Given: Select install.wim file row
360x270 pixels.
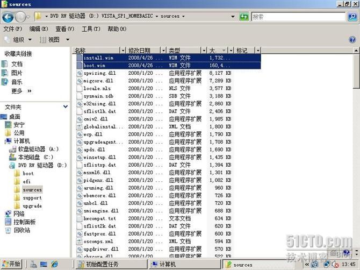Looking at the screenshot, I should point(169,58).
